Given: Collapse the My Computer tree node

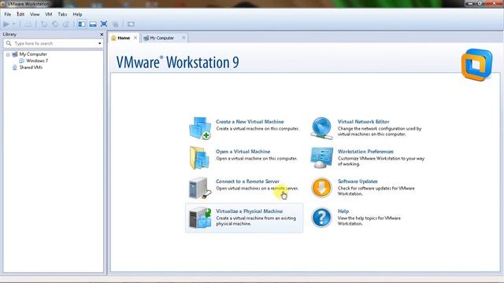Looking at the screenshot, I should [8, 54].
